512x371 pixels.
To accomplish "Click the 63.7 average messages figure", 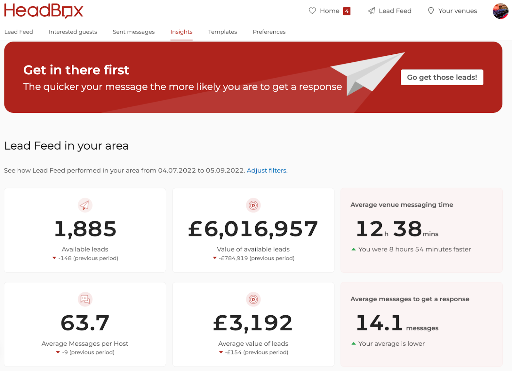I will pos(85,323).
